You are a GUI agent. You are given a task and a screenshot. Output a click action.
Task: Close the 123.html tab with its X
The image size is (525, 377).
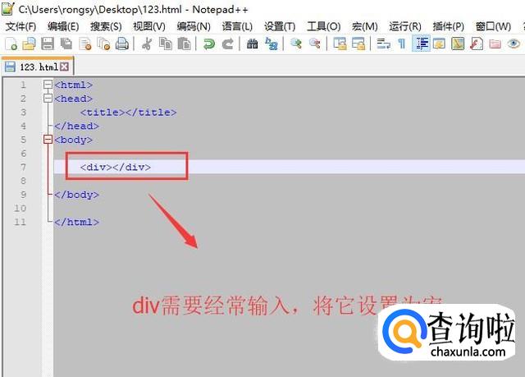click(x=64, y=67)
